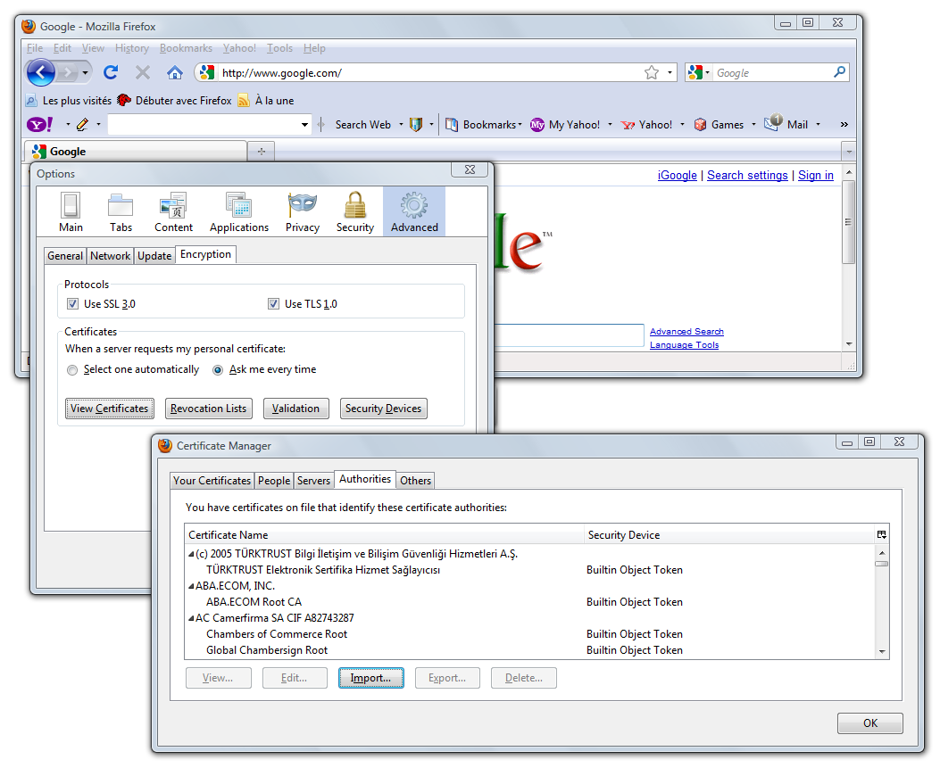Select the Advanced options pane

click(x=414, y=212)
